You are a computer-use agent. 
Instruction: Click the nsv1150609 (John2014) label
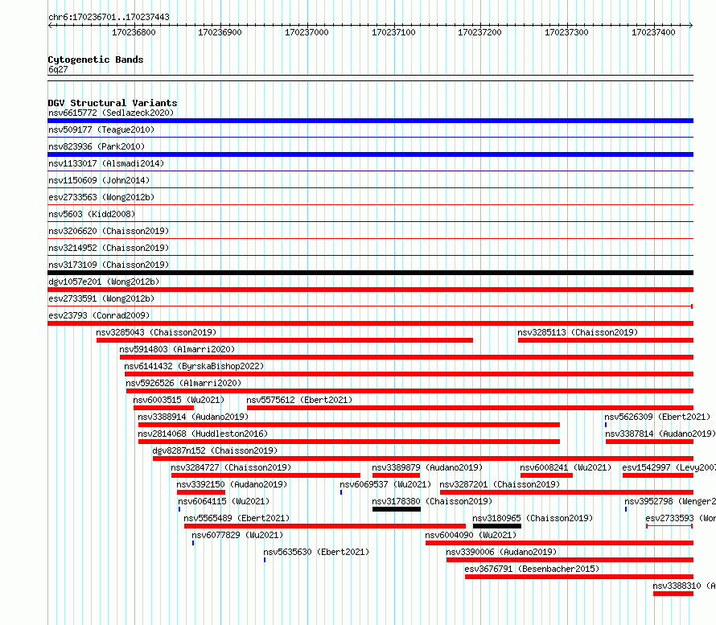pyautogui.click(x=99, y=180)
